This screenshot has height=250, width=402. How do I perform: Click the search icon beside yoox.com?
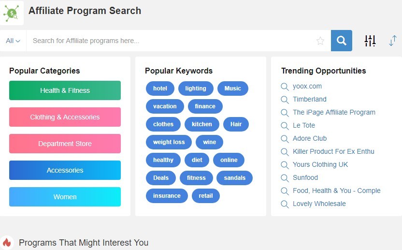[285, 87]
